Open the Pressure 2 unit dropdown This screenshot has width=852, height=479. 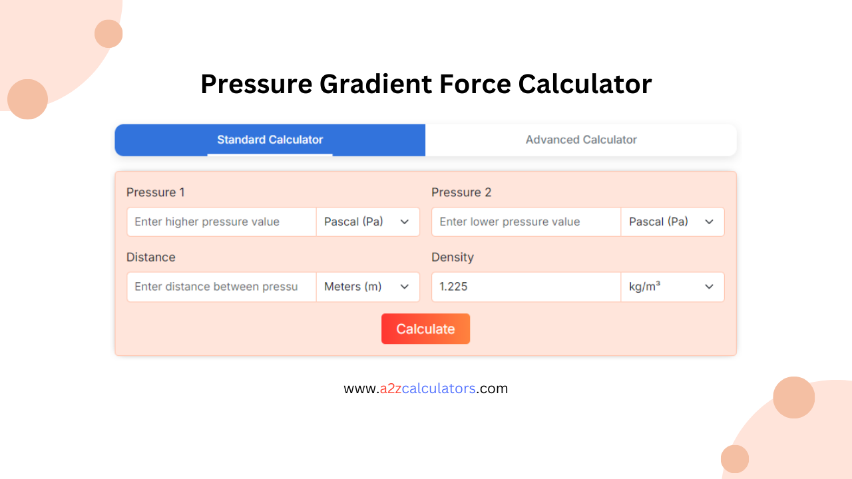click(672, 222)
